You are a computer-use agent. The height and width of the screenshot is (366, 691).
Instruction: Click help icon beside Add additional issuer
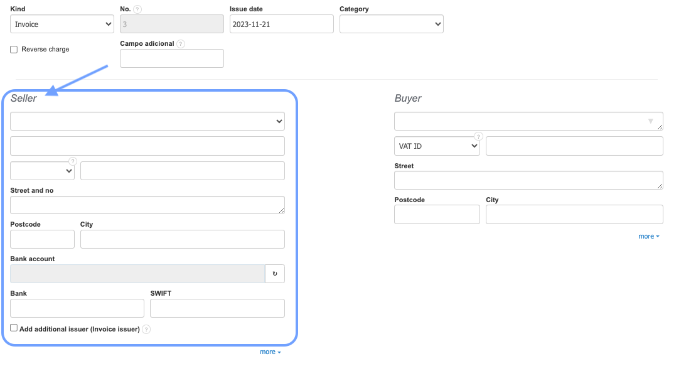coord(146,329)
